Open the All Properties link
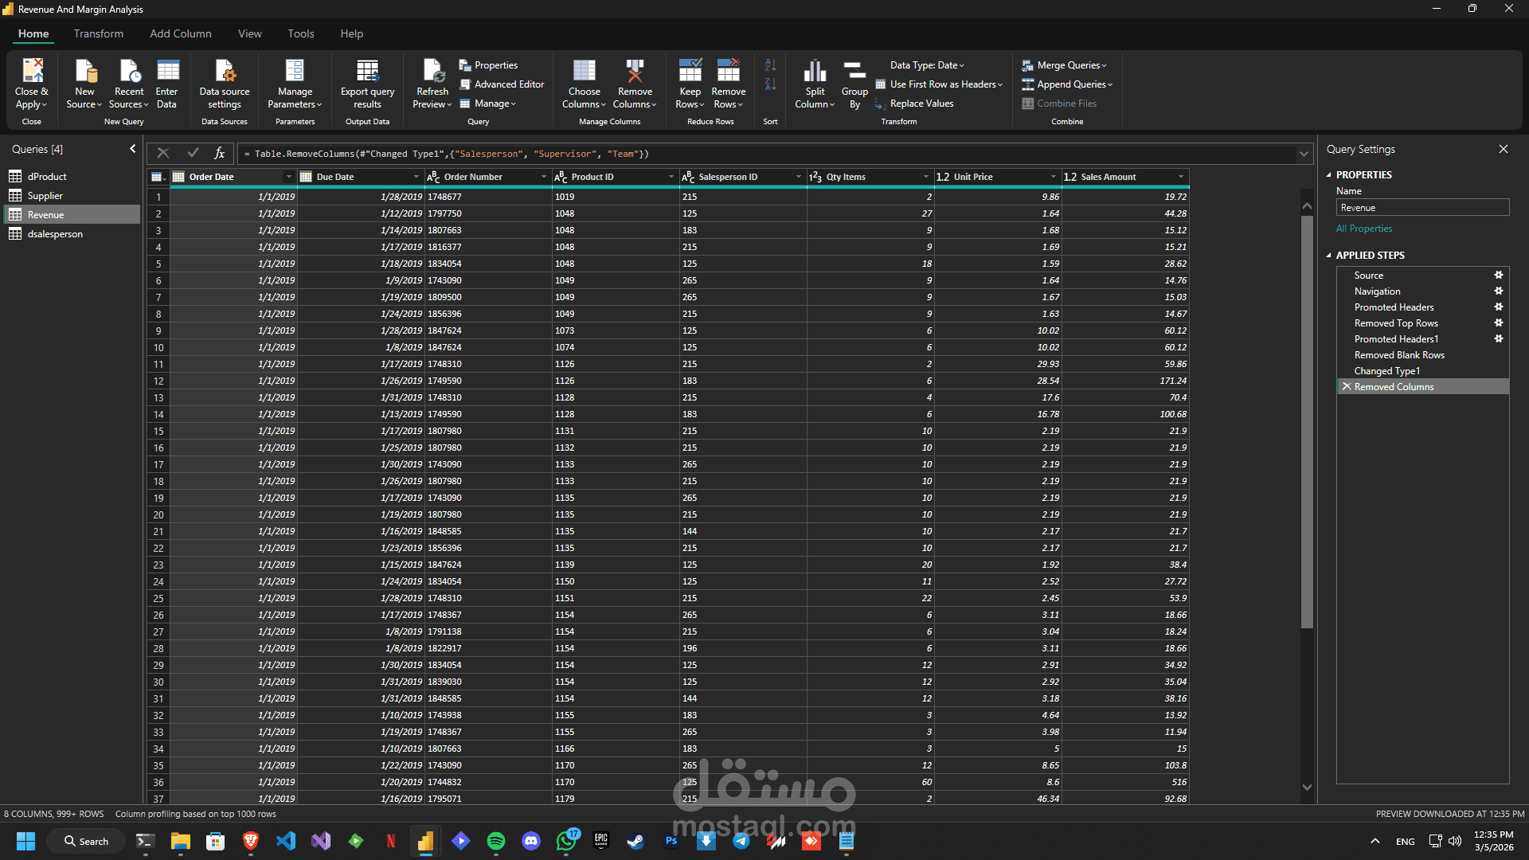This screenshot has height=860, width=1529. [x=1364, y=229]
